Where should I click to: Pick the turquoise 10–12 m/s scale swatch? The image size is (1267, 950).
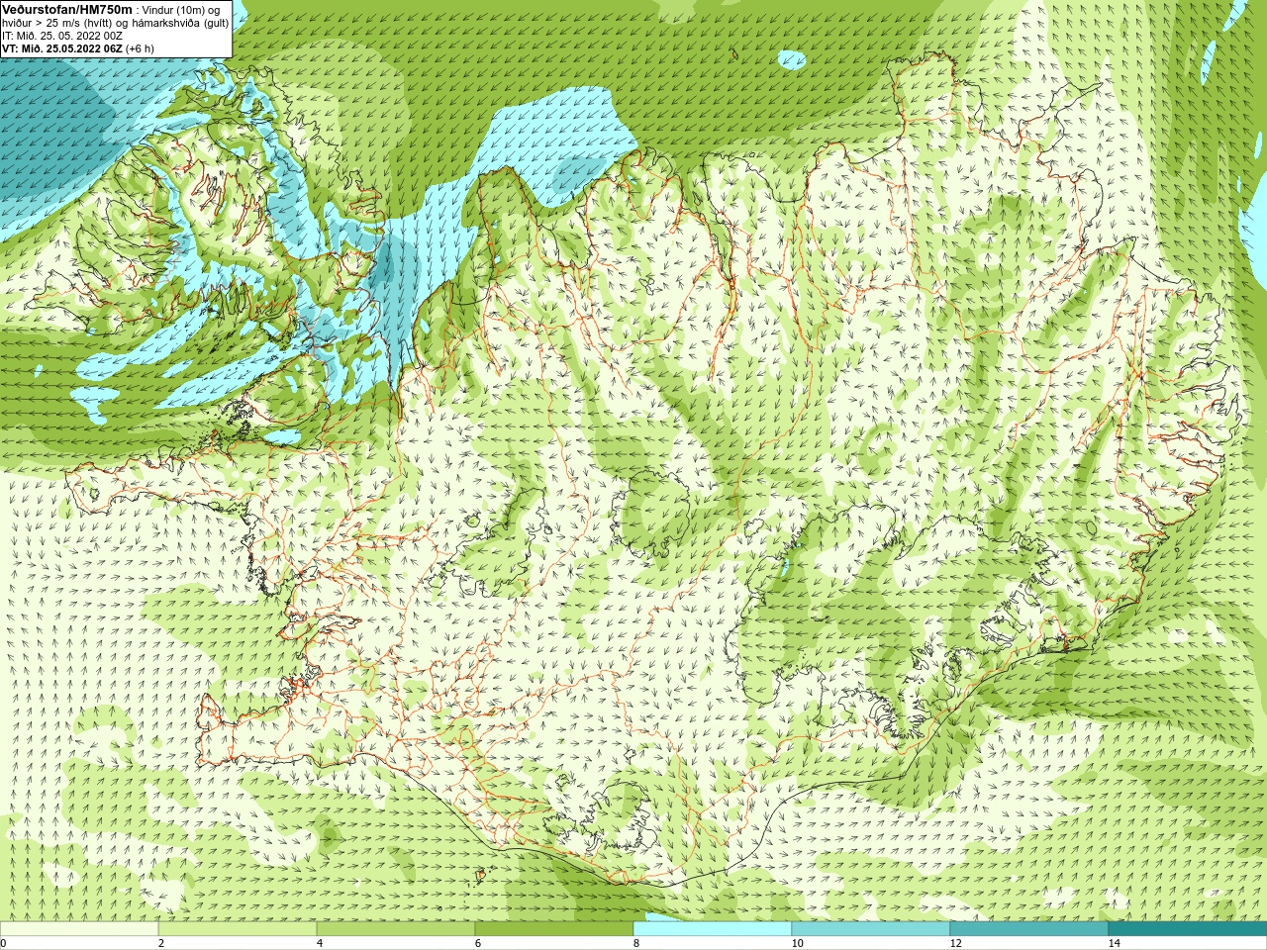point(871,929)
